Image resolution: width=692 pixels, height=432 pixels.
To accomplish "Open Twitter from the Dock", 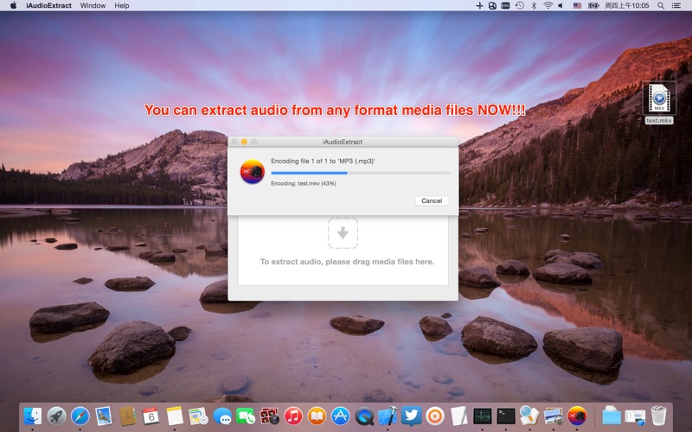I will coord(412,416).
